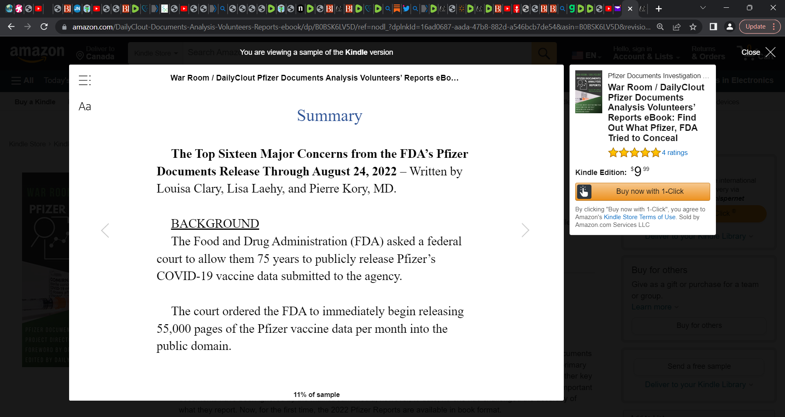Click the browser forward arrow

[x=27, y=27]
